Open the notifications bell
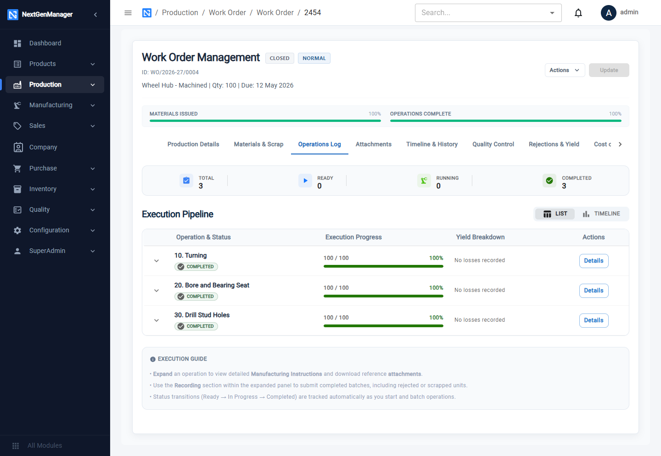The image size is (661, 456). (578, 13)
